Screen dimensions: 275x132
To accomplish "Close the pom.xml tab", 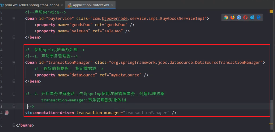I will [x=62, y=5].
